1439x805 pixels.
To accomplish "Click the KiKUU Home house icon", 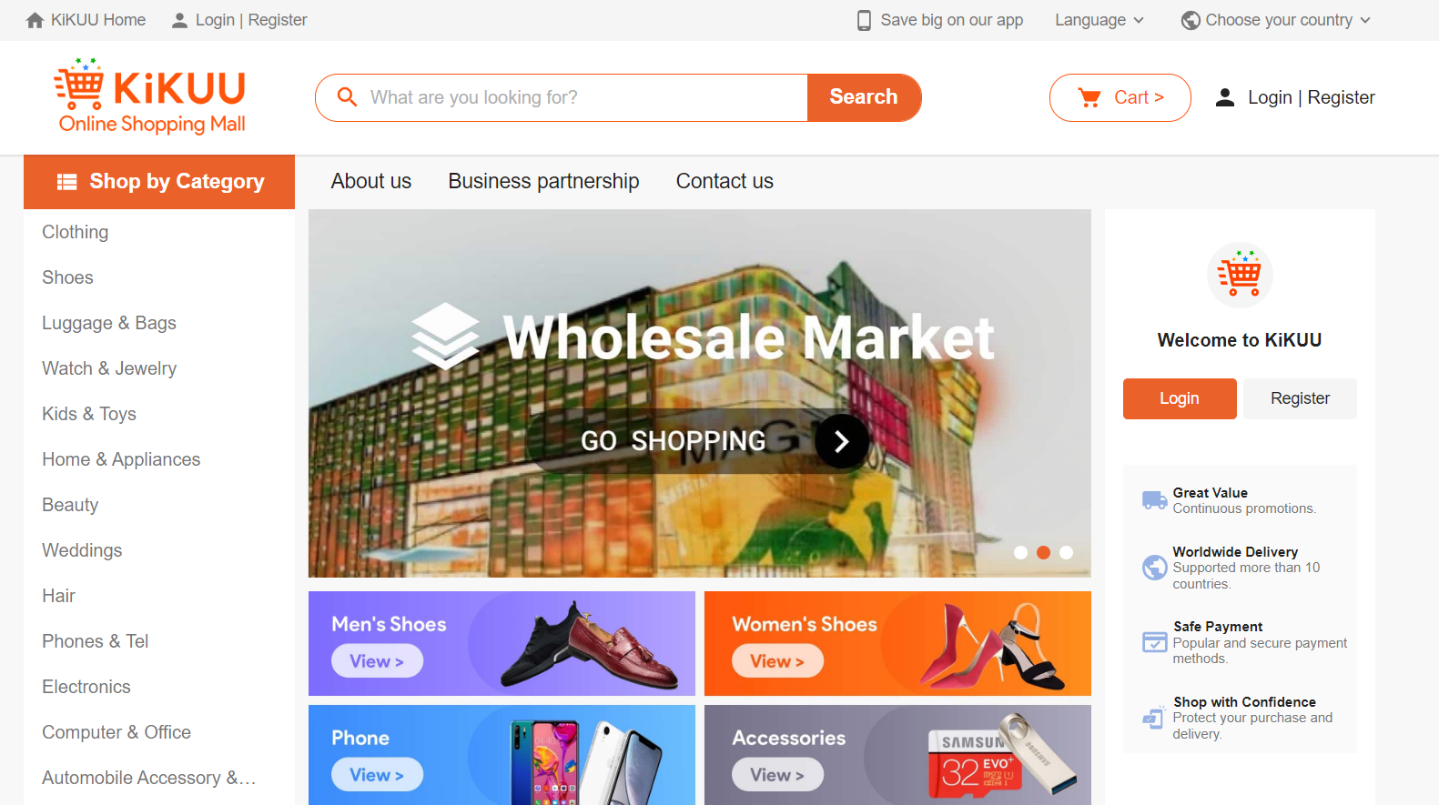I will tap(35, 20).
